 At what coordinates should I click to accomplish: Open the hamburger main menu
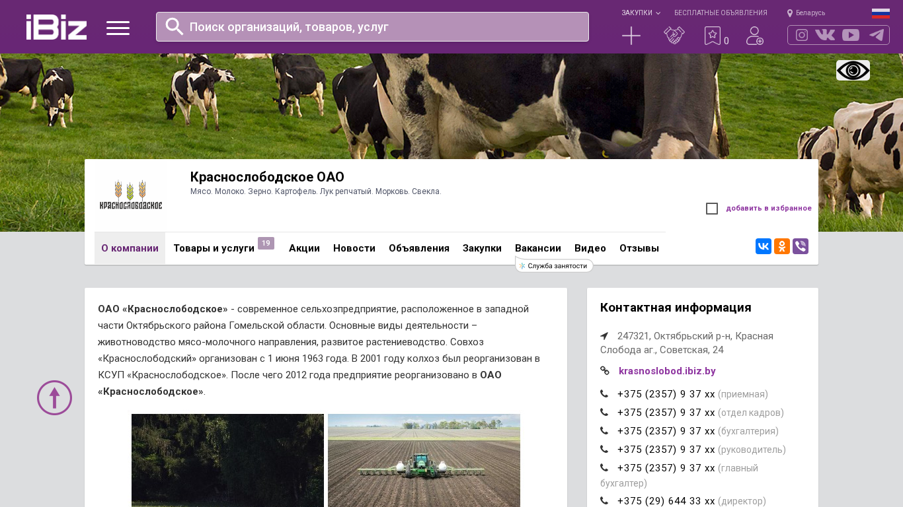[x=118, y=28]
